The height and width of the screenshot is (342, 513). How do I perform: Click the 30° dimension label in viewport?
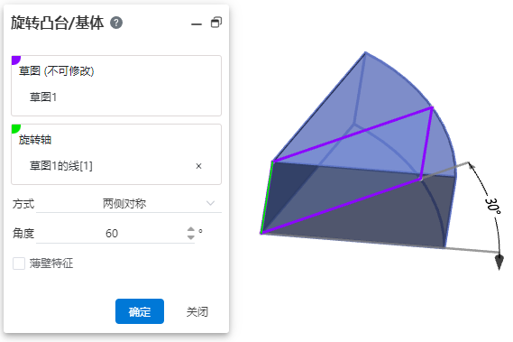pyautogui.click(x=493, y=207)
